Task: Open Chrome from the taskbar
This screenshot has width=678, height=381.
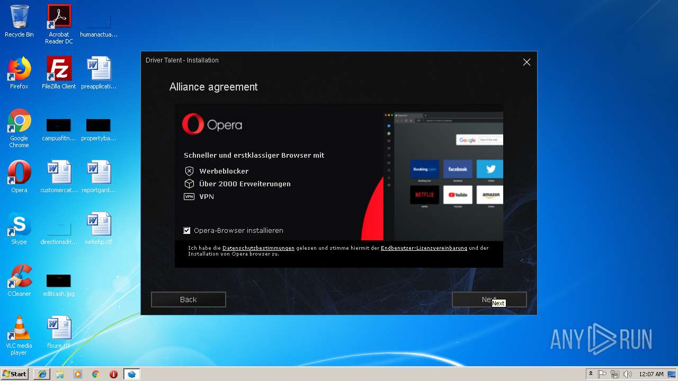Action: point(96,374)
